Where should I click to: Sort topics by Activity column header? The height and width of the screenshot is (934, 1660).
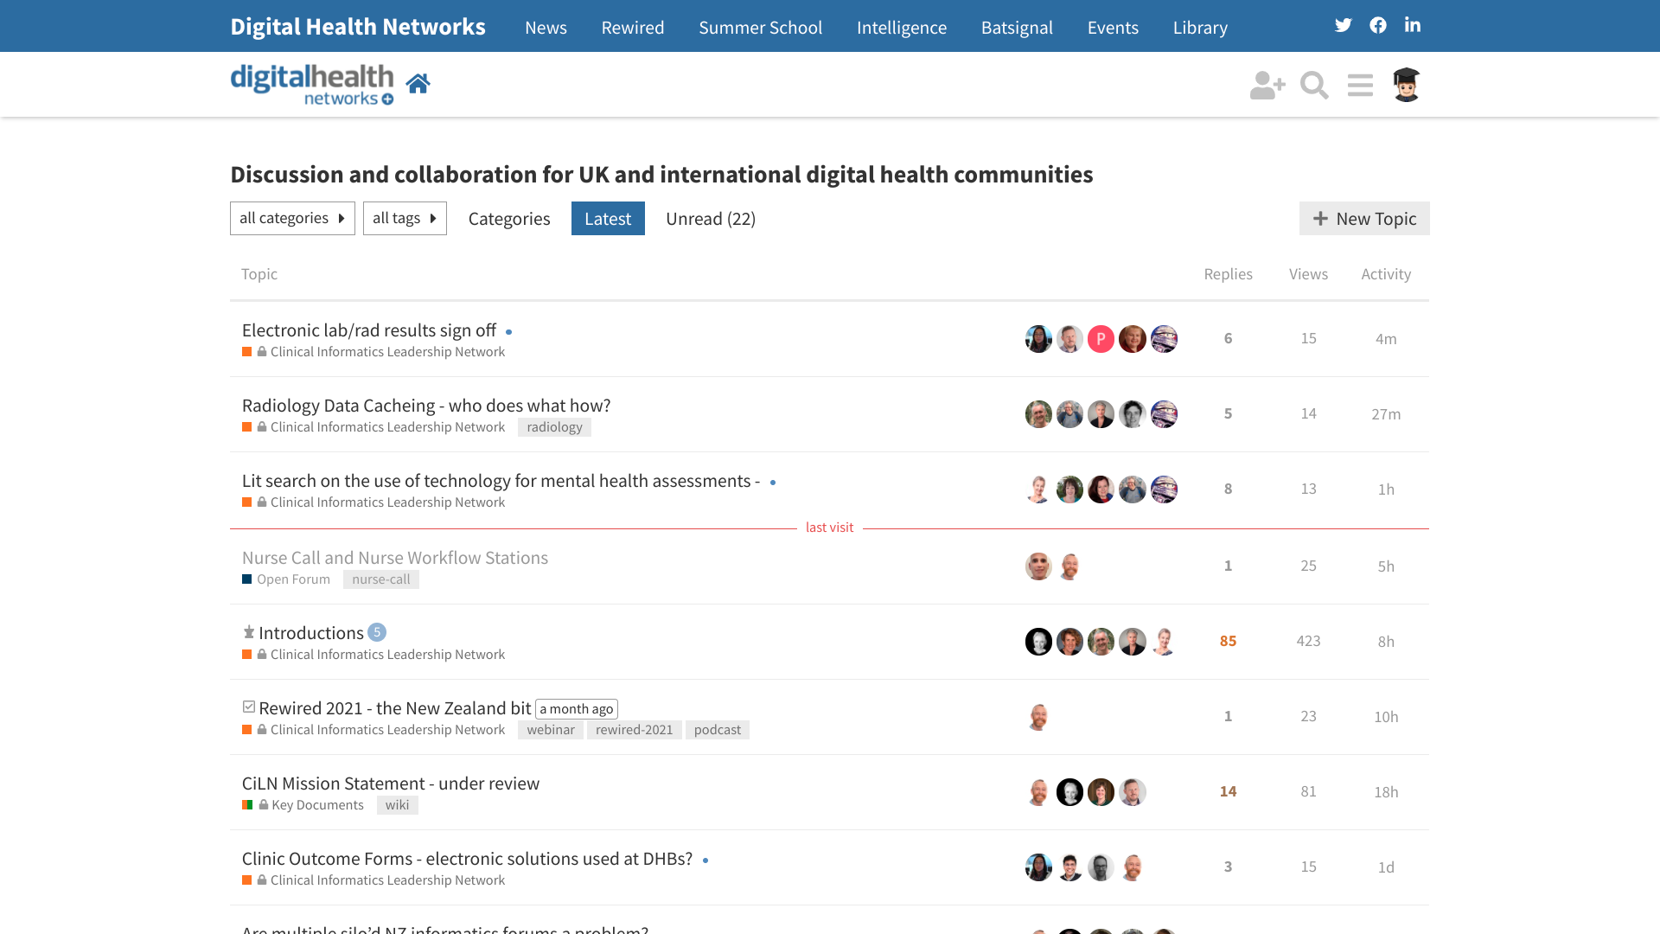[1386, 273]
